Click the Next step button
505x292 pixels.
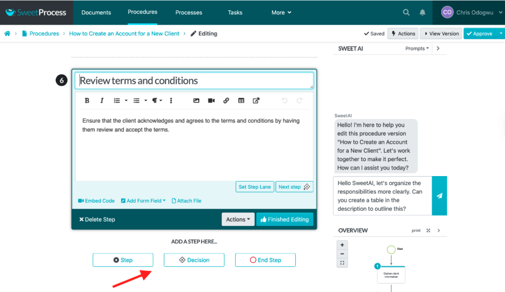(x=294, y=187)
